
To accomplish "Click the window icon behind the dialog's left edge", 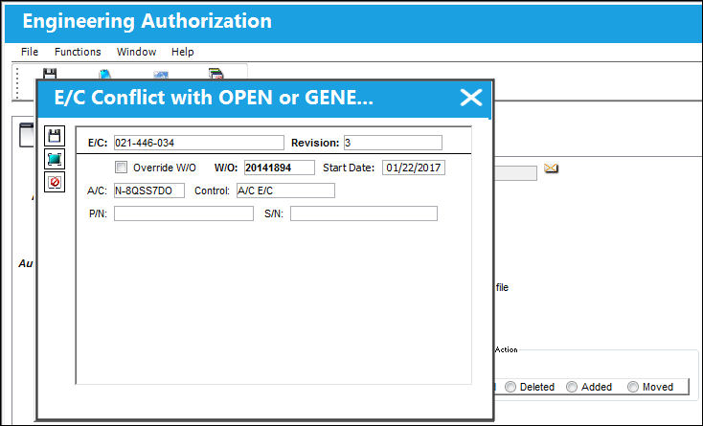I will point(27,135).
